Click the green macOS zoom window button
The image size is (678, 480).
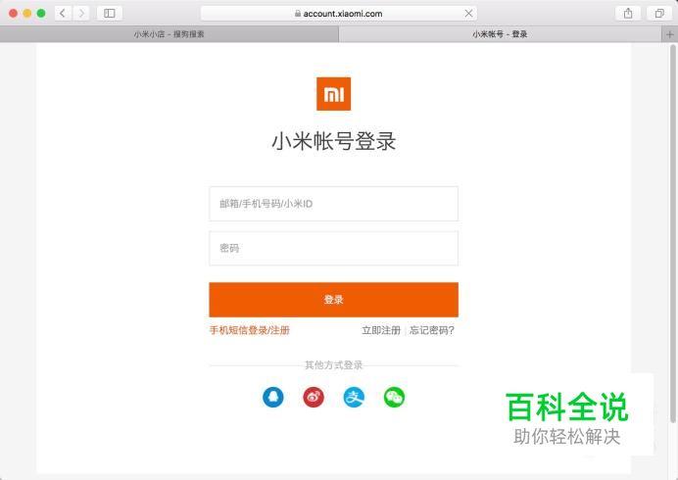pos(41,14)
